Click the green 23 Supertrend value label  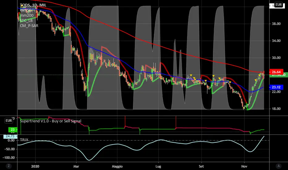tap(13, 130)
